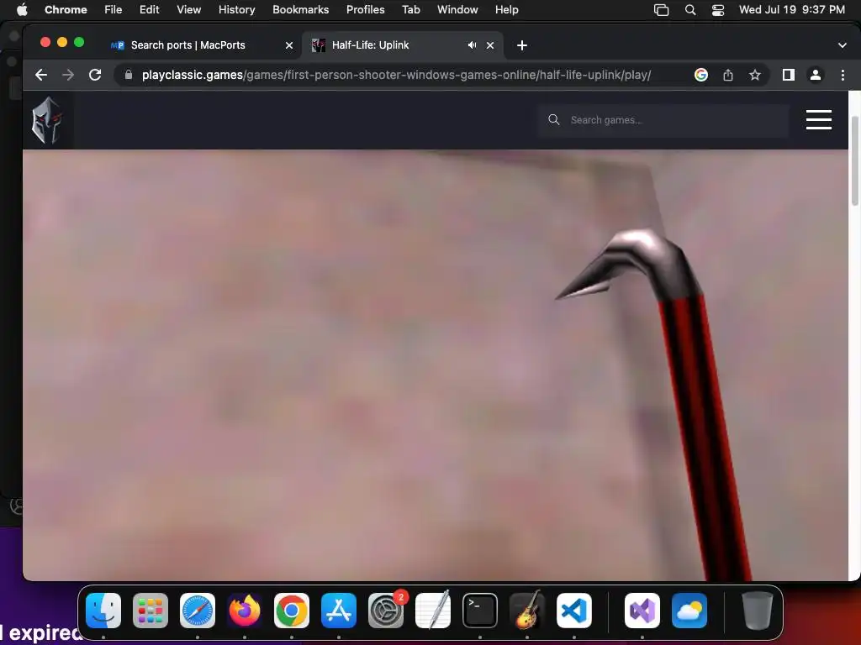Click the date and time in menu bar

[x=791, y=10]
